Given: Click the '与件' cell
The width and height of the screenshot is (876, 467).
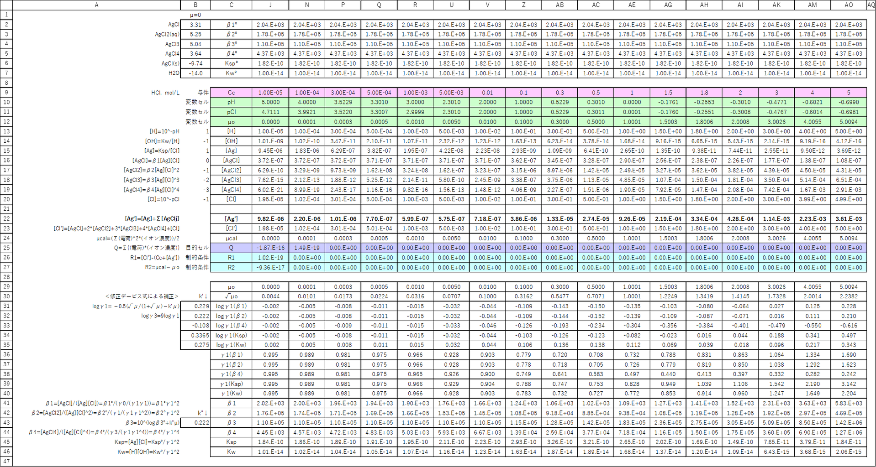Looking at the screenshot, I should pyautogui.click(x=195, y=93).
